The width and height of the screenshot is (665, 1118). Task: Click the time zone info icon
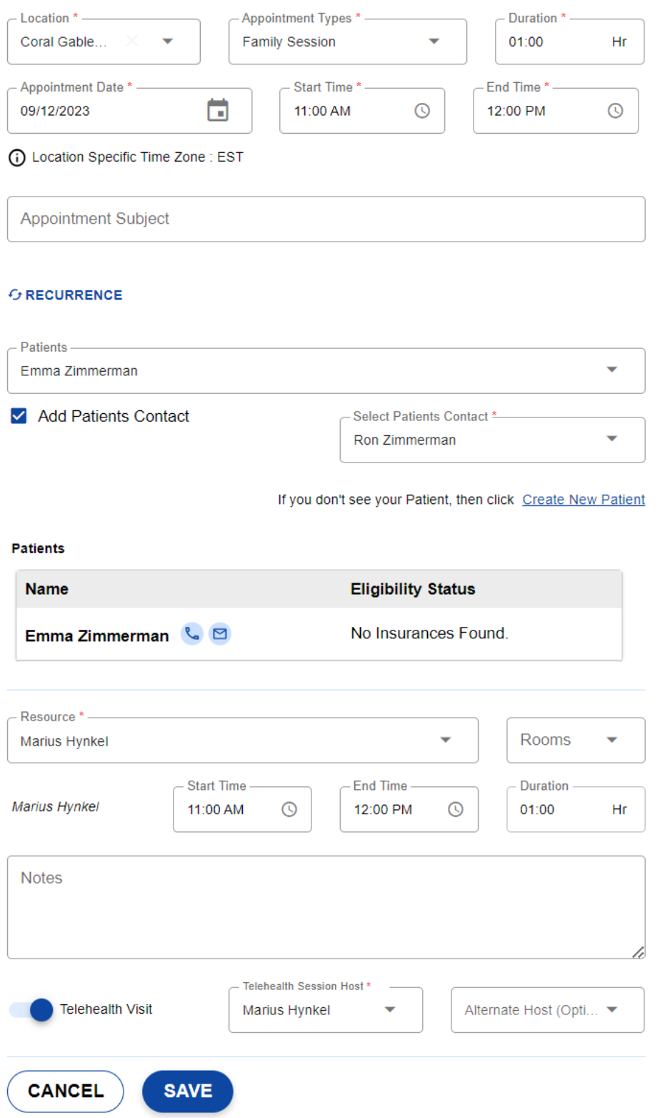(x=16, y=158)
